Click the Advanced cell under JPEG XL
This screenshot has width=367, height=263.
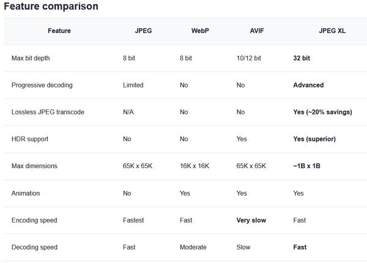coord(308,85)
